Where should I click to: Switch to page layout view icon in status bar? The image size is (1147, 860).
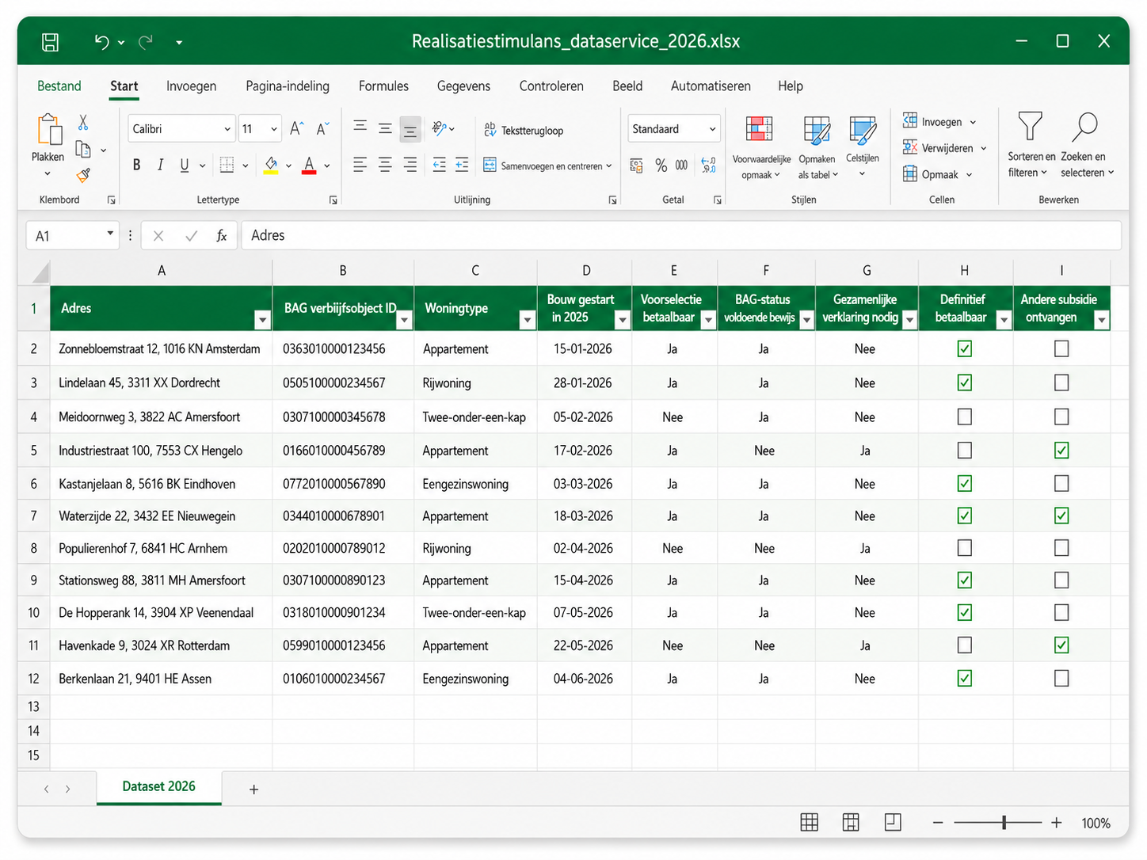pos(851,823)
